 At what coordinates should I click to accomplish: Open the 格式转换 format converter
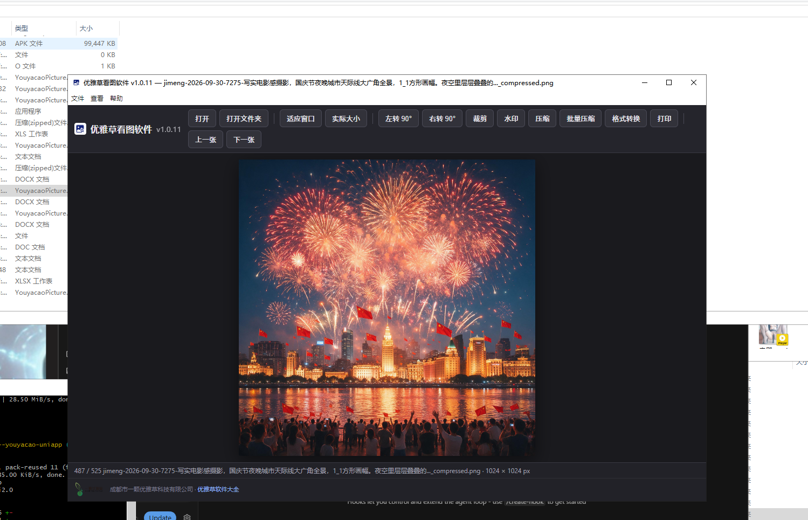pyautogui.click(x=626, y=119)
